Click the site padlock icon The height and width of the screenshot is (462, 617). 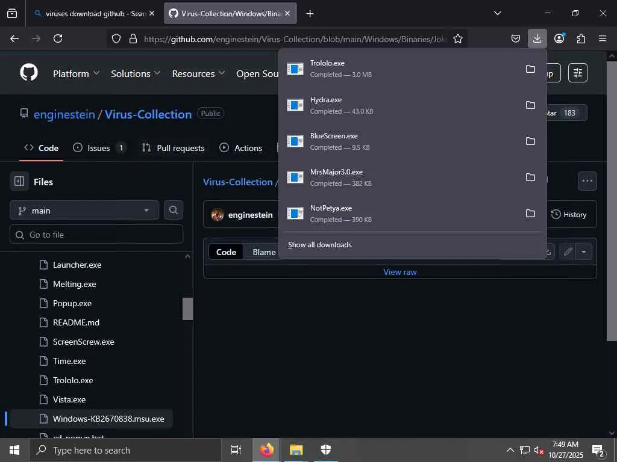click(x=133, y=38)
